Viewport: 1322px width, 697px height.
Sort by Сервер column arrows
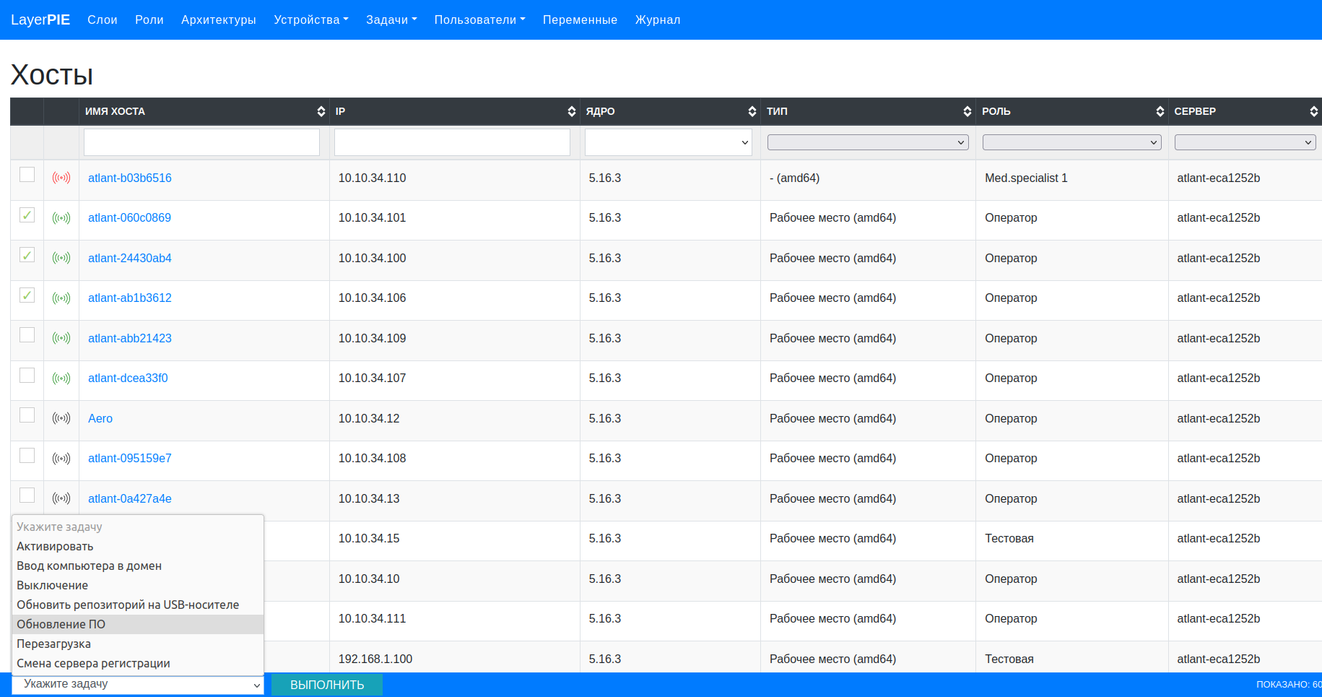pyautogui.click(x=1314, y=111)
